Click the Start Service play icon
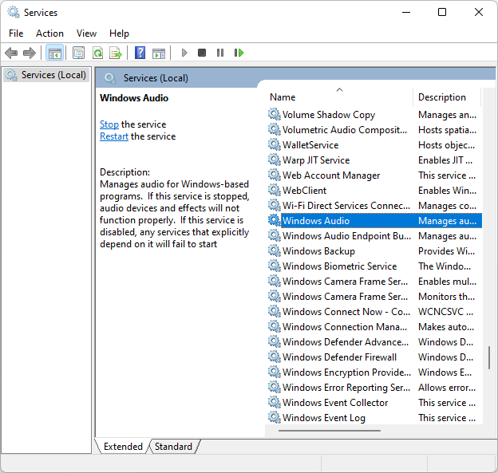This screenshot has height=473, width=498. [x=184, y=53]
